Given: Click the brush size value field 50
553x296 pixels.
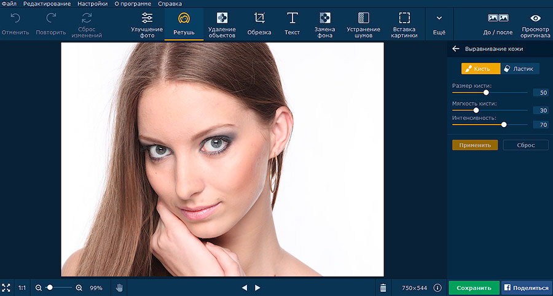Looking at the screenshot, I should [x=541, y=93].
